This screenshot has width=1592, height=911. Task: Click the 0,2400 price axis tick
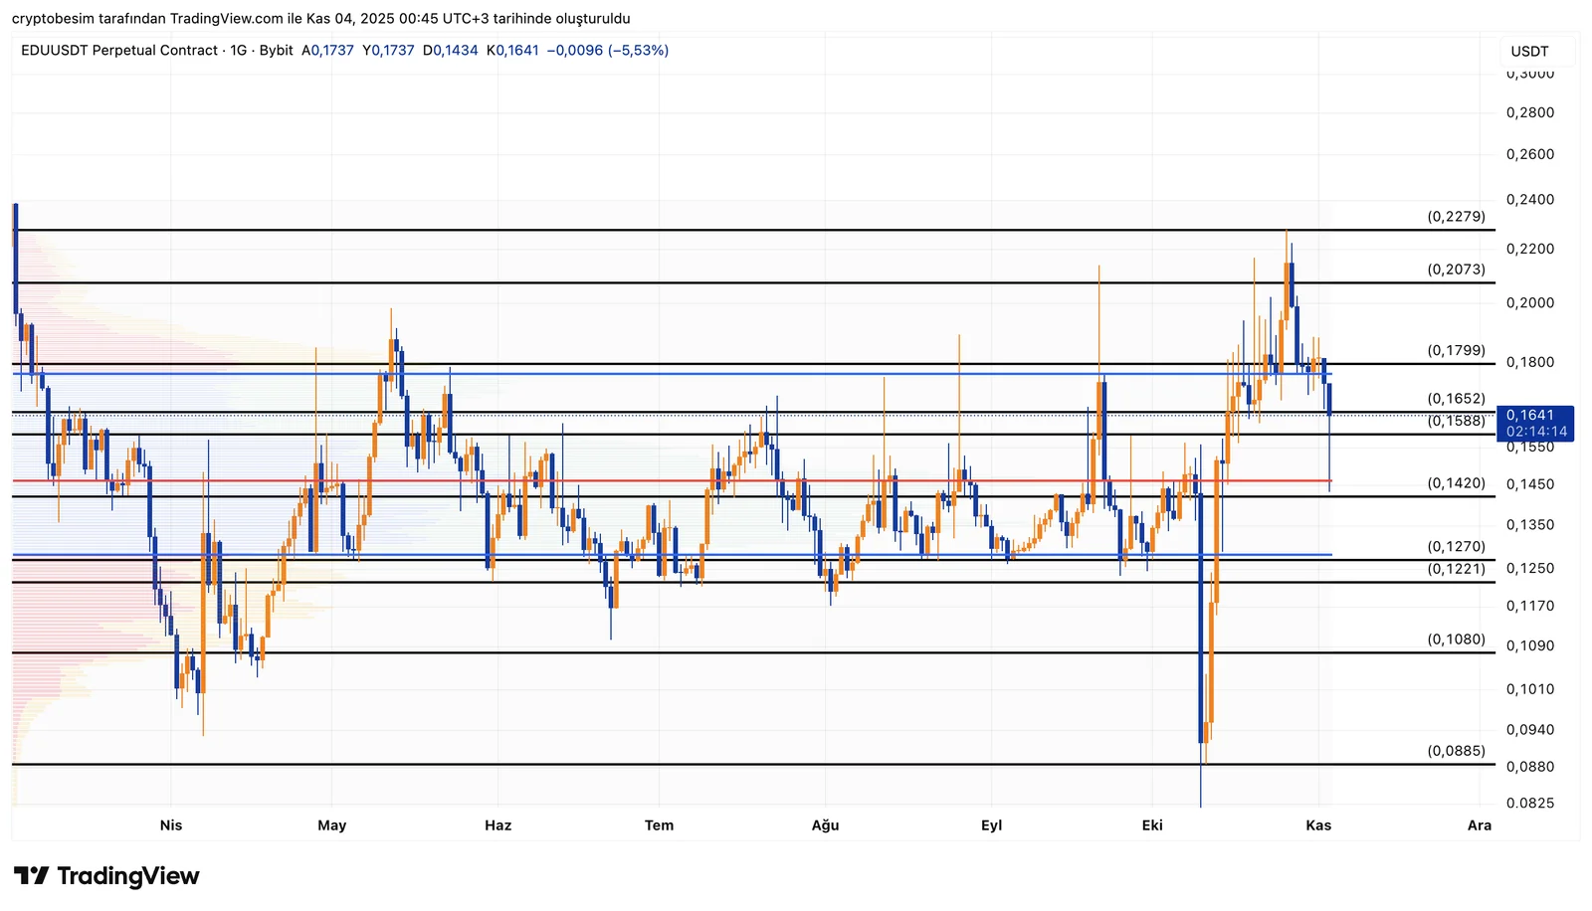(1529, 200)
